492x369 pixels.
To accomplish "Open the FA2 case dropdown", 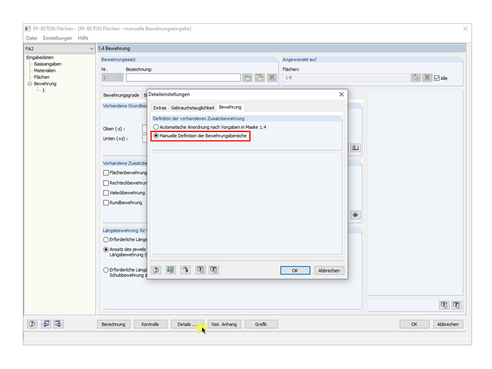I will click(91, 49).
